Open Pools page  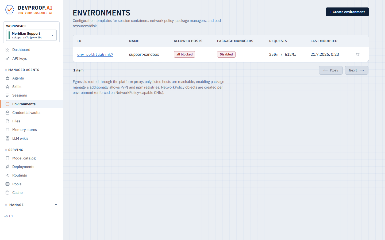tap(31, 184)
